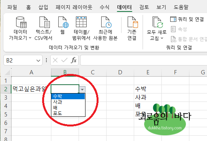Pick 배 from the dropdown list
This screenshot has width=207, height=141.
click(x=68, y=108)
